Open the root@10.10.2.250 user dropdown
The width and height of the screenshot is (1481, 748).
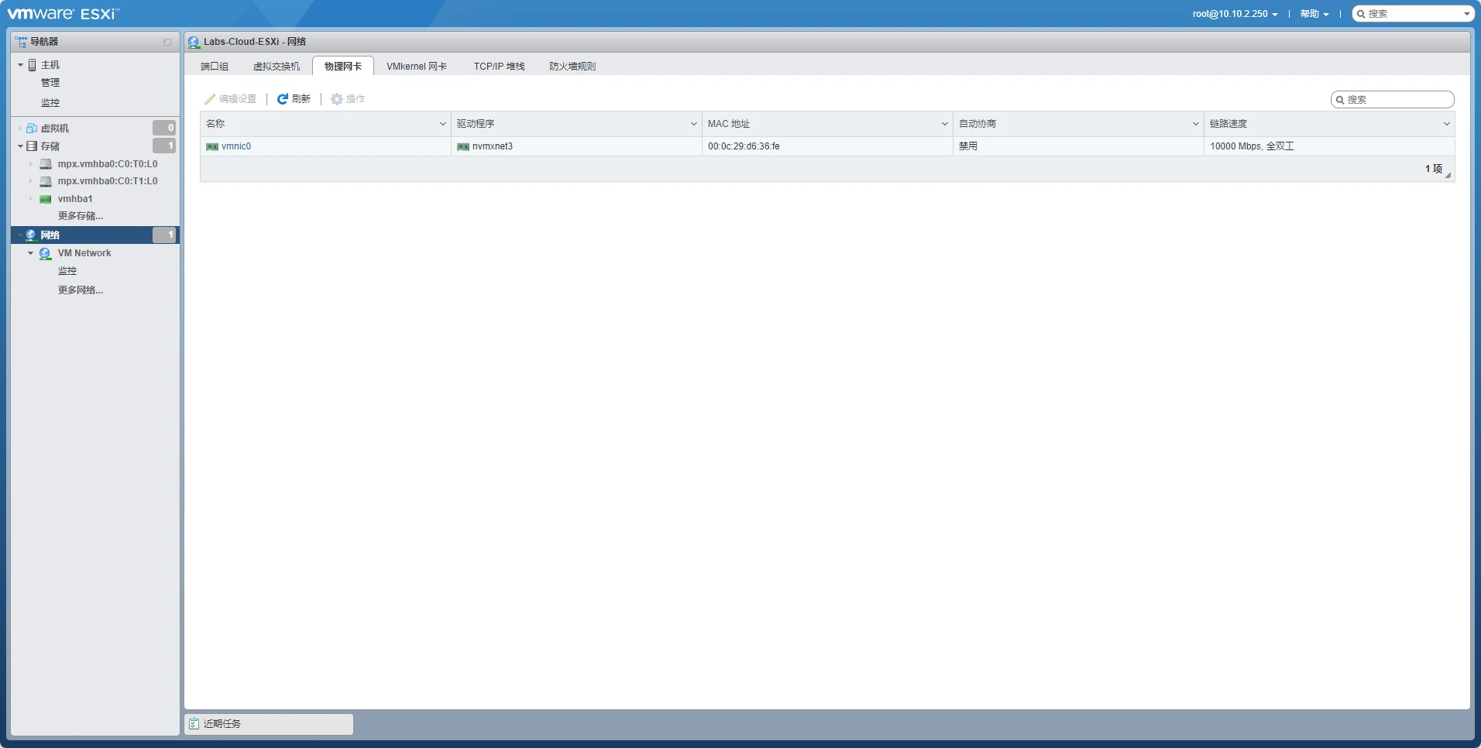click(1235, 14)
